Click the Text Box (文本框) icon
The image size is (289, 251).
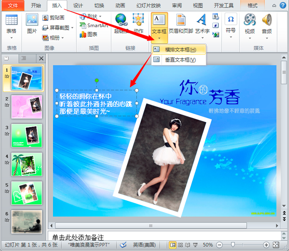coord(159,20)
